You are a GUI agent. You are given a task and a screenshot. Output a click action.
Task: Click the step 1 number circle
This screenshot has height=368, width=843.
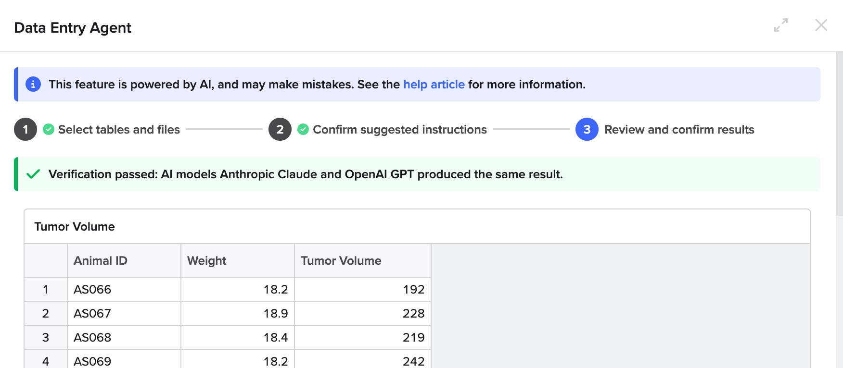tap(26, 129)
